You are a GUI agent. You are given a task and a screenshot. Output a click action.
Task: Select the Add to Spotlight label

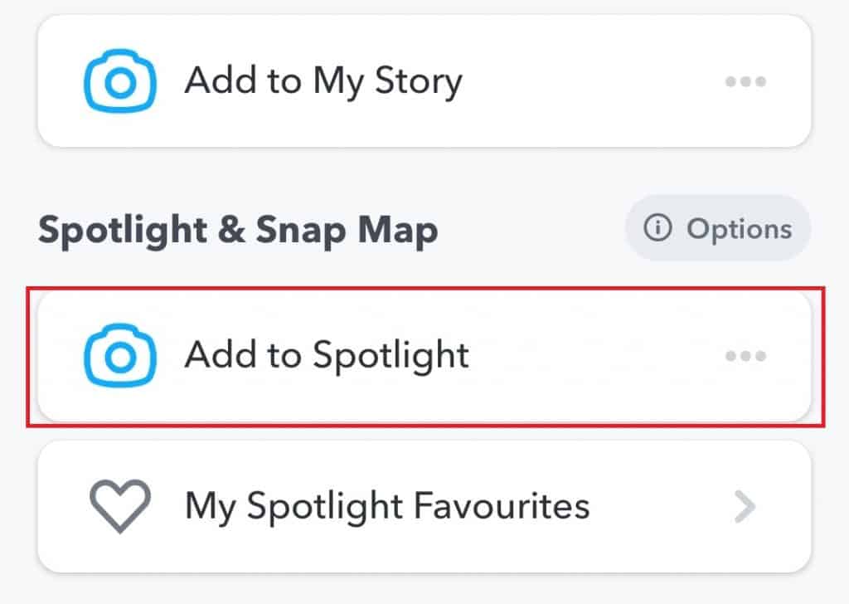pos(327,356)
